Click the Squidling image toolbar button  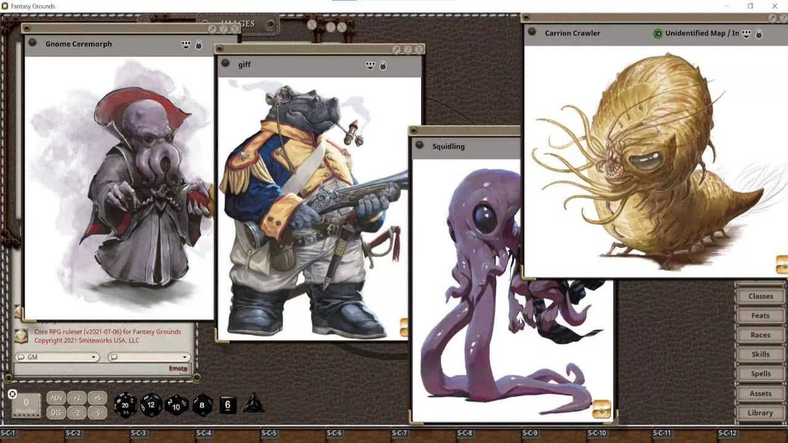point(601,409)
